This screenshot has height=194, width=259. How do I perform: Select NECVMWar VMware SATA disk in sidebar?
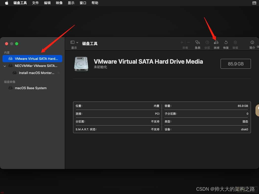[x=32, y=66]
